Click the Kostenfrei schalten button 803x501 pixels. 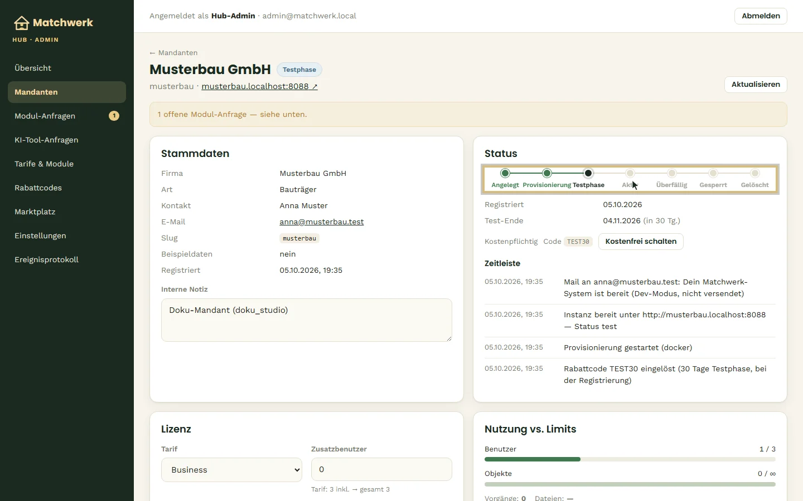[641, 242]
